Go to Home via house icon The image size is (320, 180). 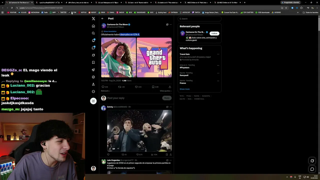tap(93, 26)
